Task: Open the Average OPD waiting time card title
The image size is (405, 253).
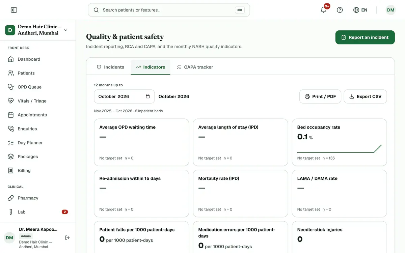Action: 128,128
